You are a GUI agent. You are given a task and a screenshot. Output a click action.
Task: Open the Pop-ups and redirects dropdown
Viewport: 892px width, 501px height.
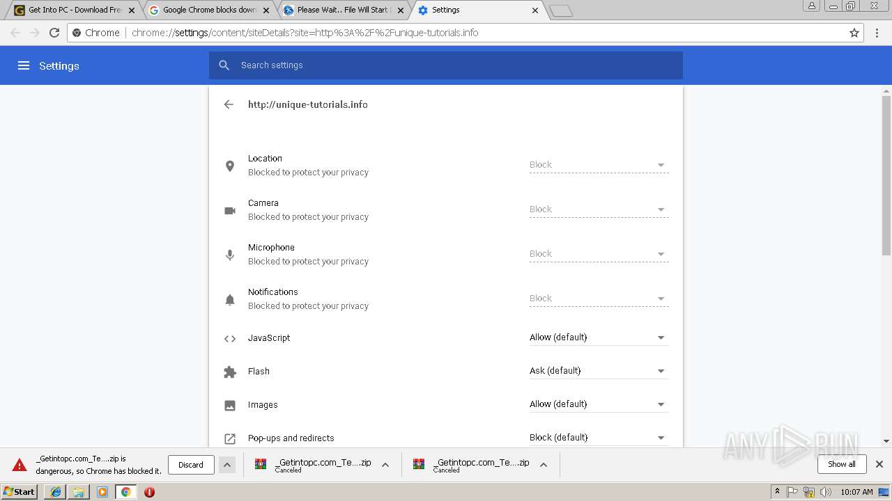click(599, 438)
